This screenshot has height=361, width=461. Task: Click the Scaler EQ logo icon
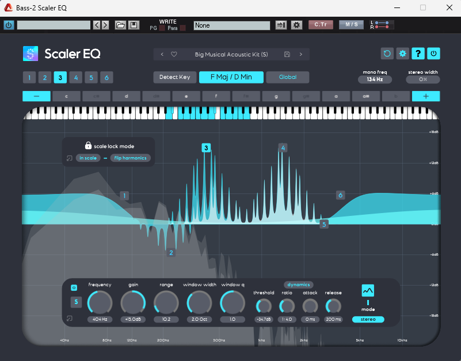[31, 54]
